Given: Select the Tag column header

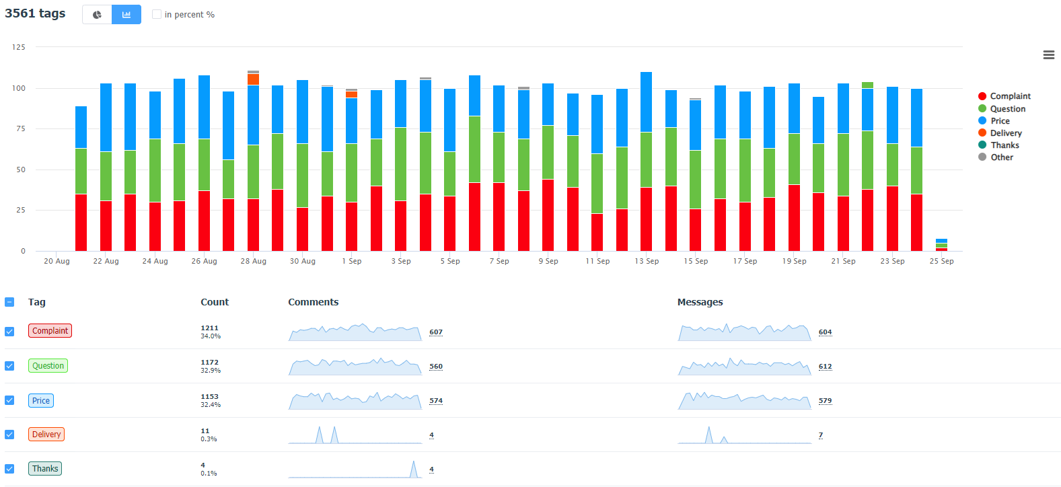Looking at the screenshot, I should click(x=37, y=302).
